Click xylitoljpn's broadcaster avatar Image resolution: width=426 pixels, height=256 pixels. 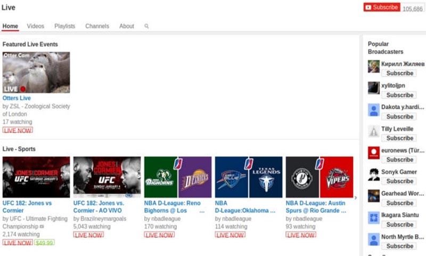point(374,88)
